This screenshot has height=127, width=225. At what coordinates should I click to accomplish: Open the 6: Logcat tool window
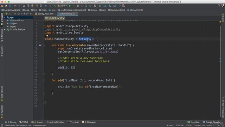pos(37,122)
